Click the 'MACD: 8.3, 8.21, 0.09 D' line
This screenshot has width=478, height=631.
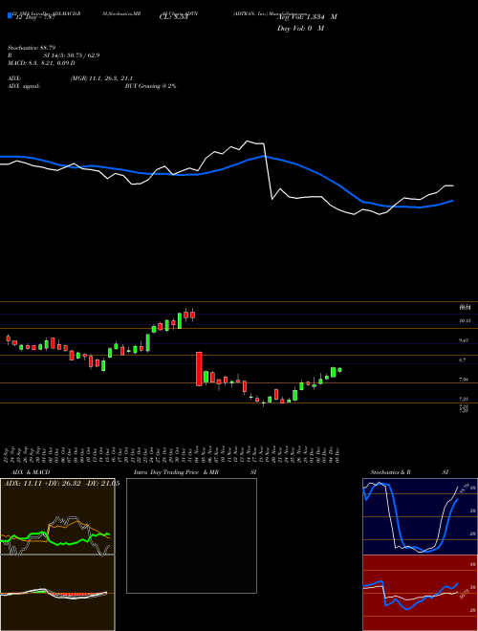click(41, 63)
